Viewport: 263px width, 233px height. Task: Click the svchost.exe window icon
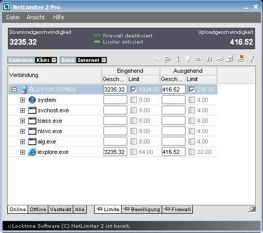pos(32,110)
